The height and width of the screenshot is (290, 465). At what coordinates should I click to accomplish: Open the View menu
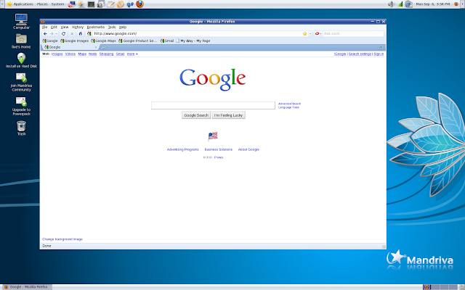pos(65,27)
